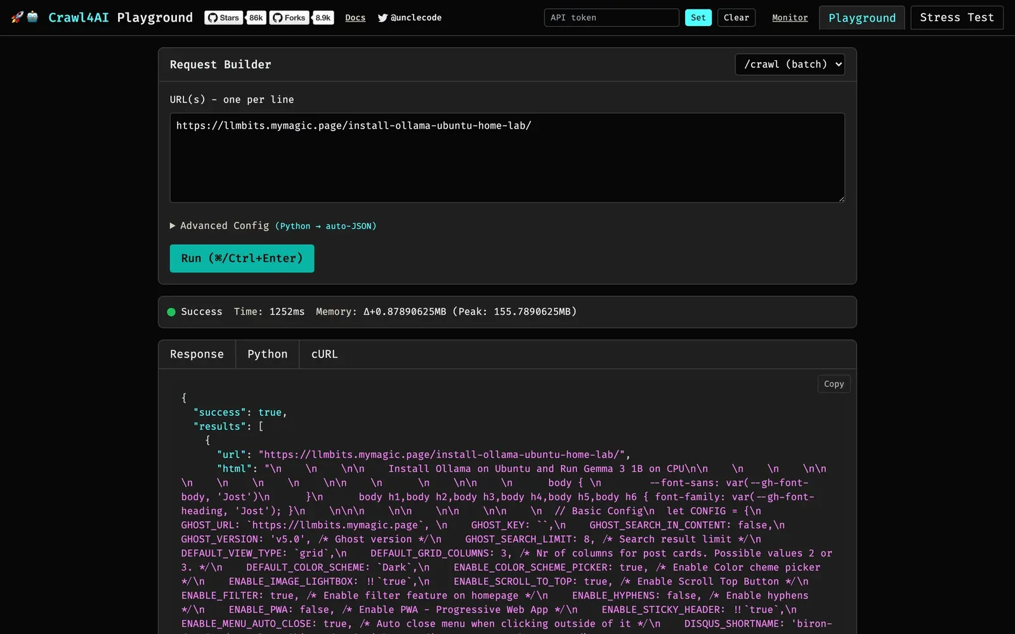Switch to the Playground page tab
Viewport: 1015px width, 634px height.
862,18
